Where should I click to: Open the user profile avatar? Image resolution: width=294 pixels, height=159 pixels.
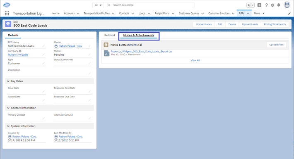point(287,5)
